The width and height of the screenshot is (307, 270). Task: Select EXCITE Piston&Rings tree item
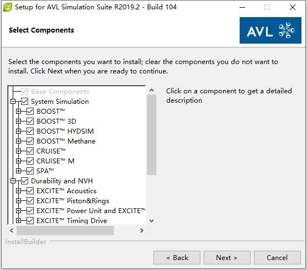[73, 200]
